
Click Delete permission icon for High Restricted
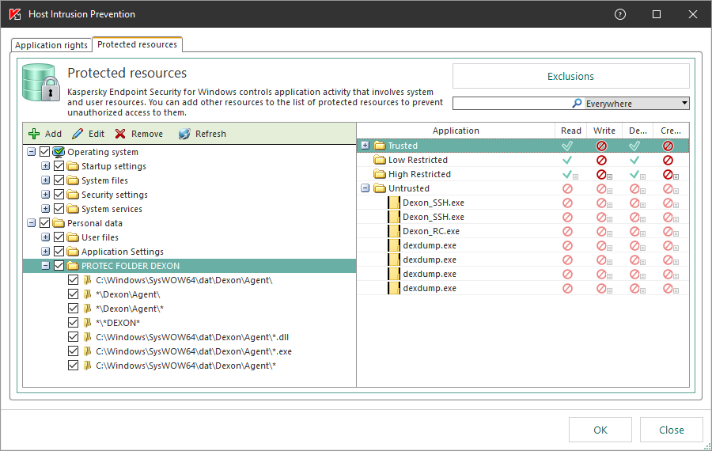pyautogui.click(x=634, y=174)
